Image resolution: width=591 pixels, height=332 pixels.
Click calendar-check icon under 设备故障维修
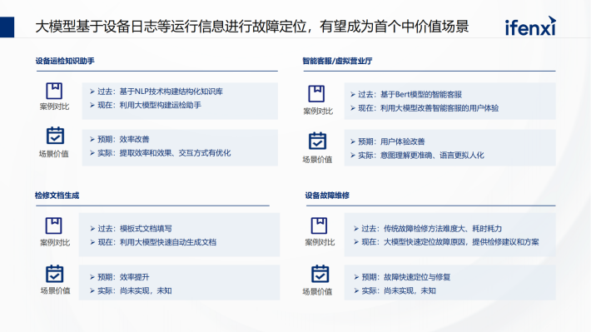point(320,274)
